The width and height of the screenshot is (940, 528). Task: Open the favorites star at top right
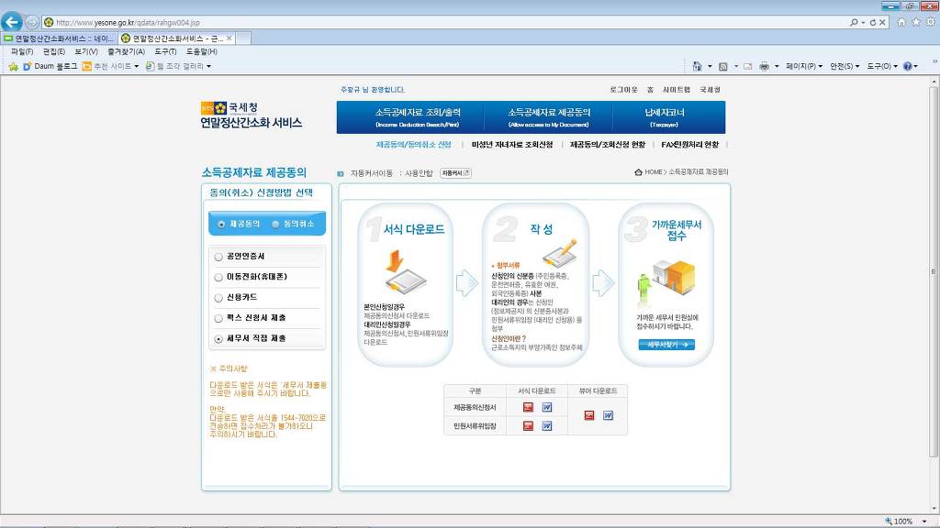pos(916,22)
